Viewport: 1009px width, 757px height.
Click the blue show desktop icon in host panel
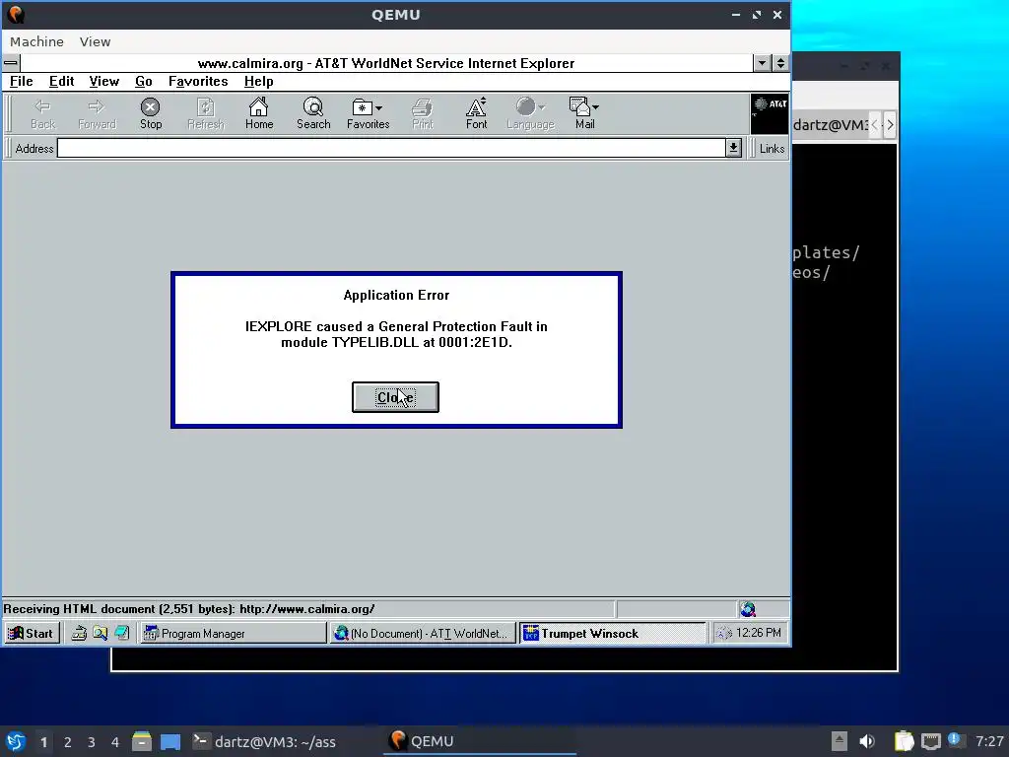pos(170,741)
